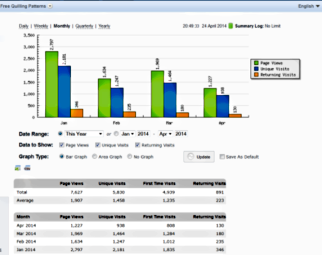The width and height of the screenshot is (322, 255).
Task: Click the Update button
Action: pos(199,157)
